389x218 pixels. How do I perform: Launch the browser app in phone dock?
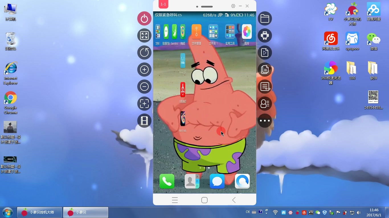point(242,181)
